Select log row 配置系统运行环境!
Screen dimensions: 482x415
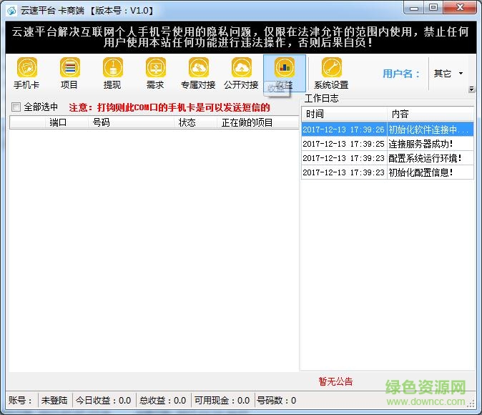[388, 158]
